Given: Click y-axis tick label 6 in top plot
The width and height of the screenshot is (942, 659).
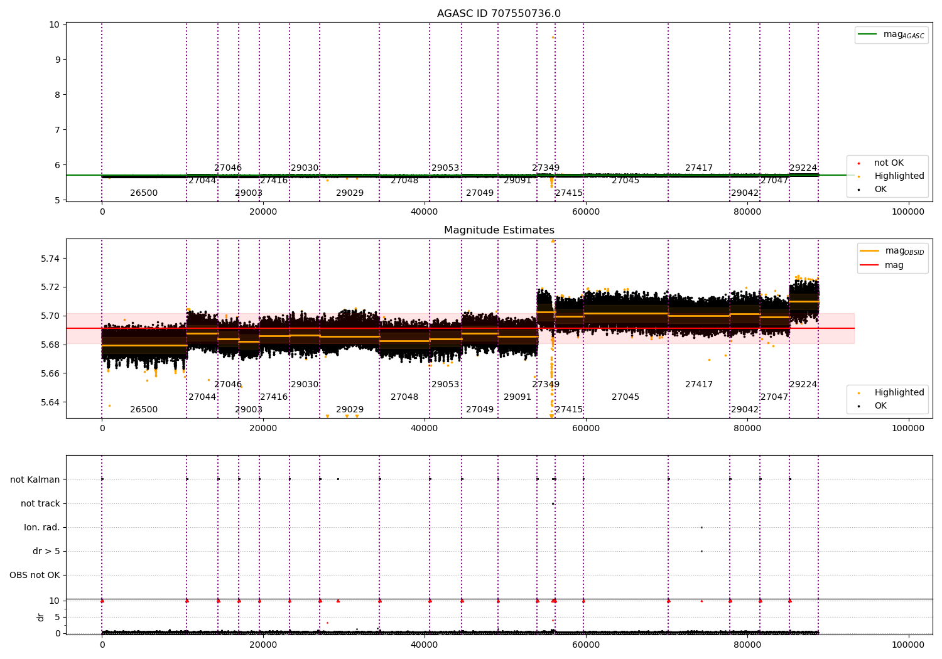Looking at the screenshot, I should point(57,165).
